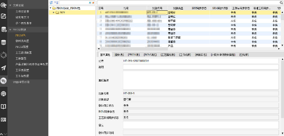The height and width of the screenshot is (136, 284).
Task: Click the broadcast signal icon in sidebar
Action: tap(4, 93)
